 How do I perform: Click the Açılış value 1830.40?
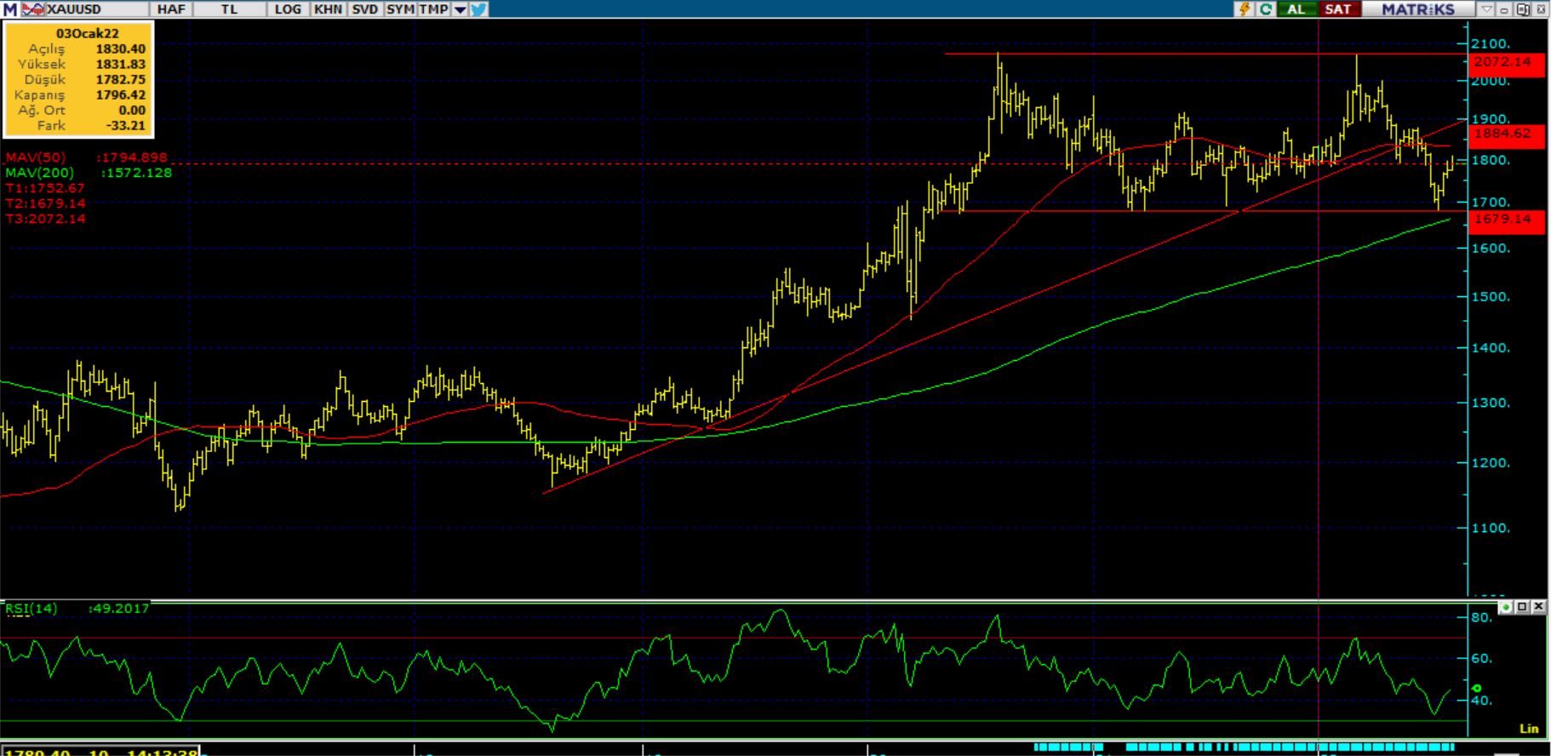coord(120,49)
